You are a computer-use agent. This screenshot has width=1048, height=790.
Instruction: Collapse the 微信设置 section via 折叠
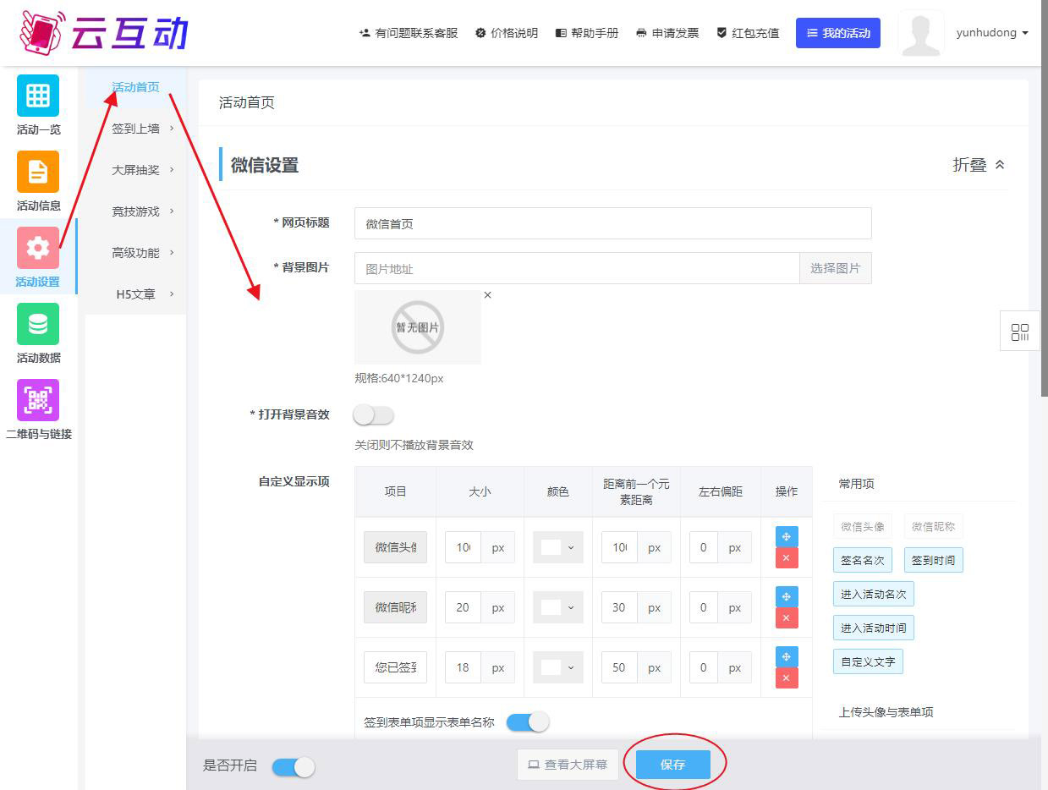click(979, 165)
